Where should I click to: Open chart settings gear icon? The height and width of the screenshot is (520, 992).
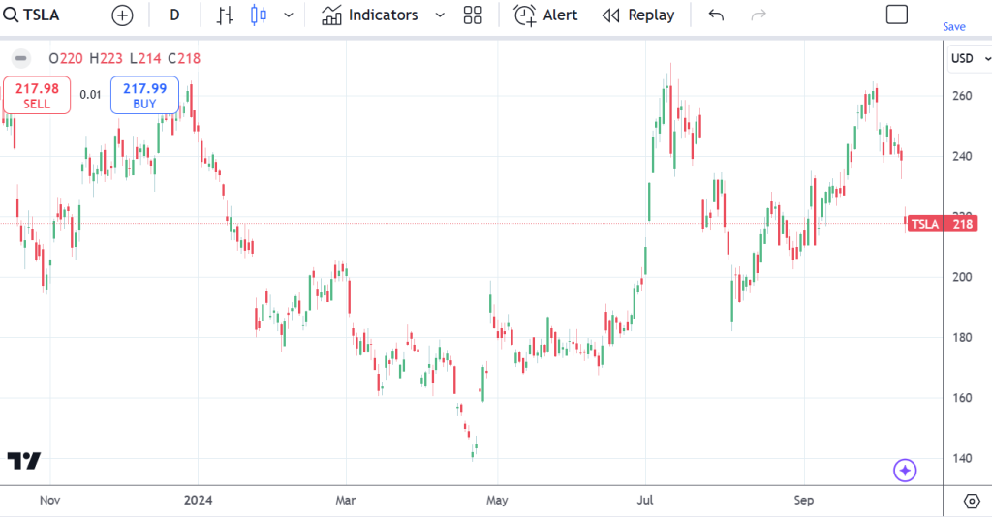[x=972, y=502]
